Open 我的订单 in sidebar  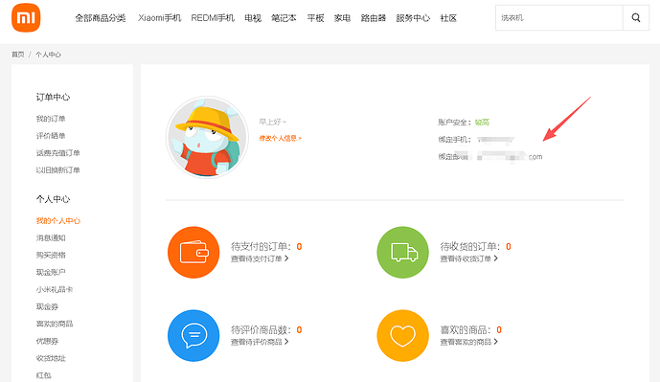(51, 119)
